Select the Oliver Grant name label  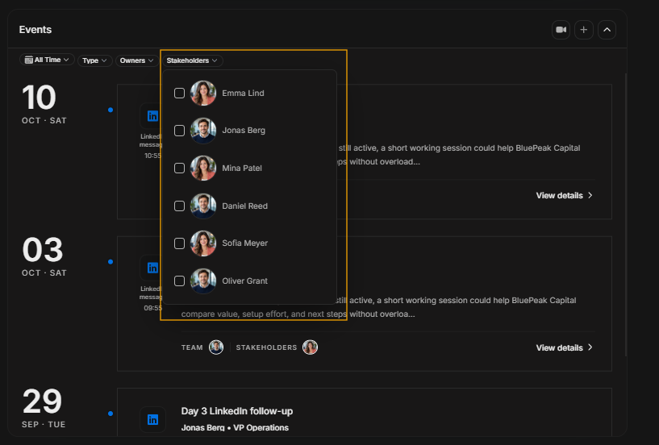244,281
